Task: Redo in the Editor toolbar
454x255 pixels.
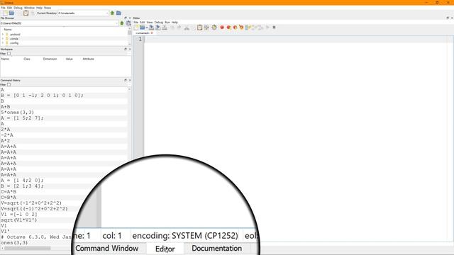Action: point(179,28)
